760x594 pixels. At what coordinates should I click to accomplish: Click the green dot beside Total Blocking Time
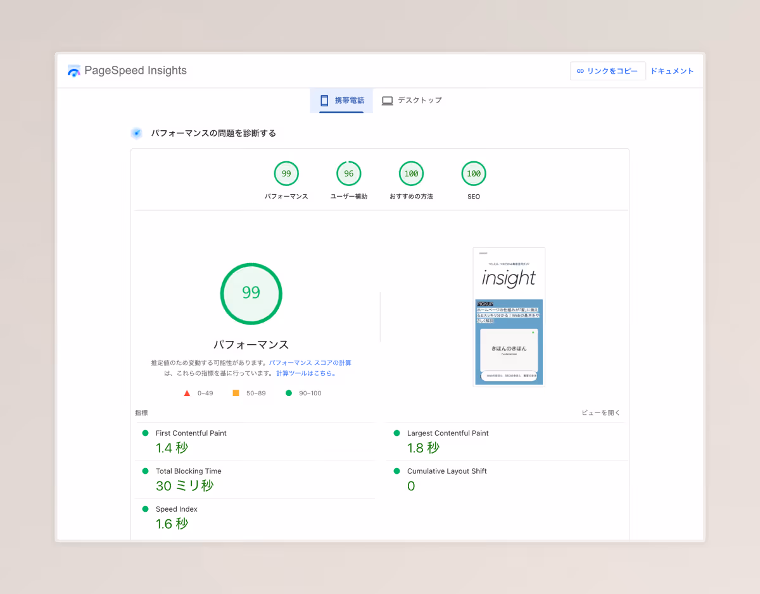145,471
